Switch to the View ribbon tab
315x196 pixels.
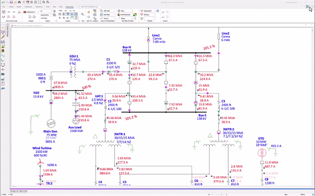coord(55,7)
